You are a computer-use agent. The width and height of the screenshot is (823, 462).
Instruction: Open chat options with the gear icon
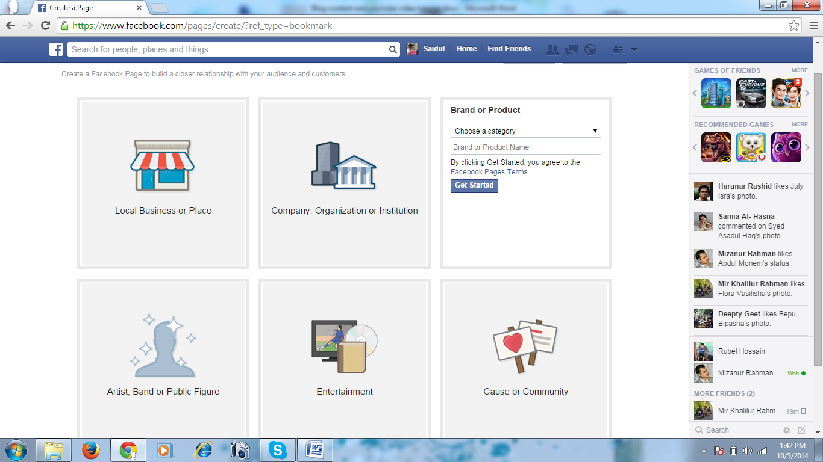pyautogui.click(x=786, y=430)
